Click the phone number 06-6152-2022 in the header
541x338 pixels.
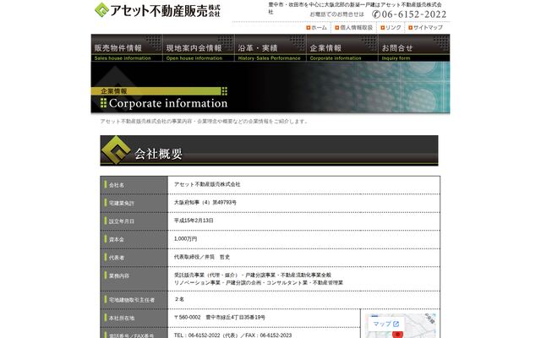click(x=414, y=14)
